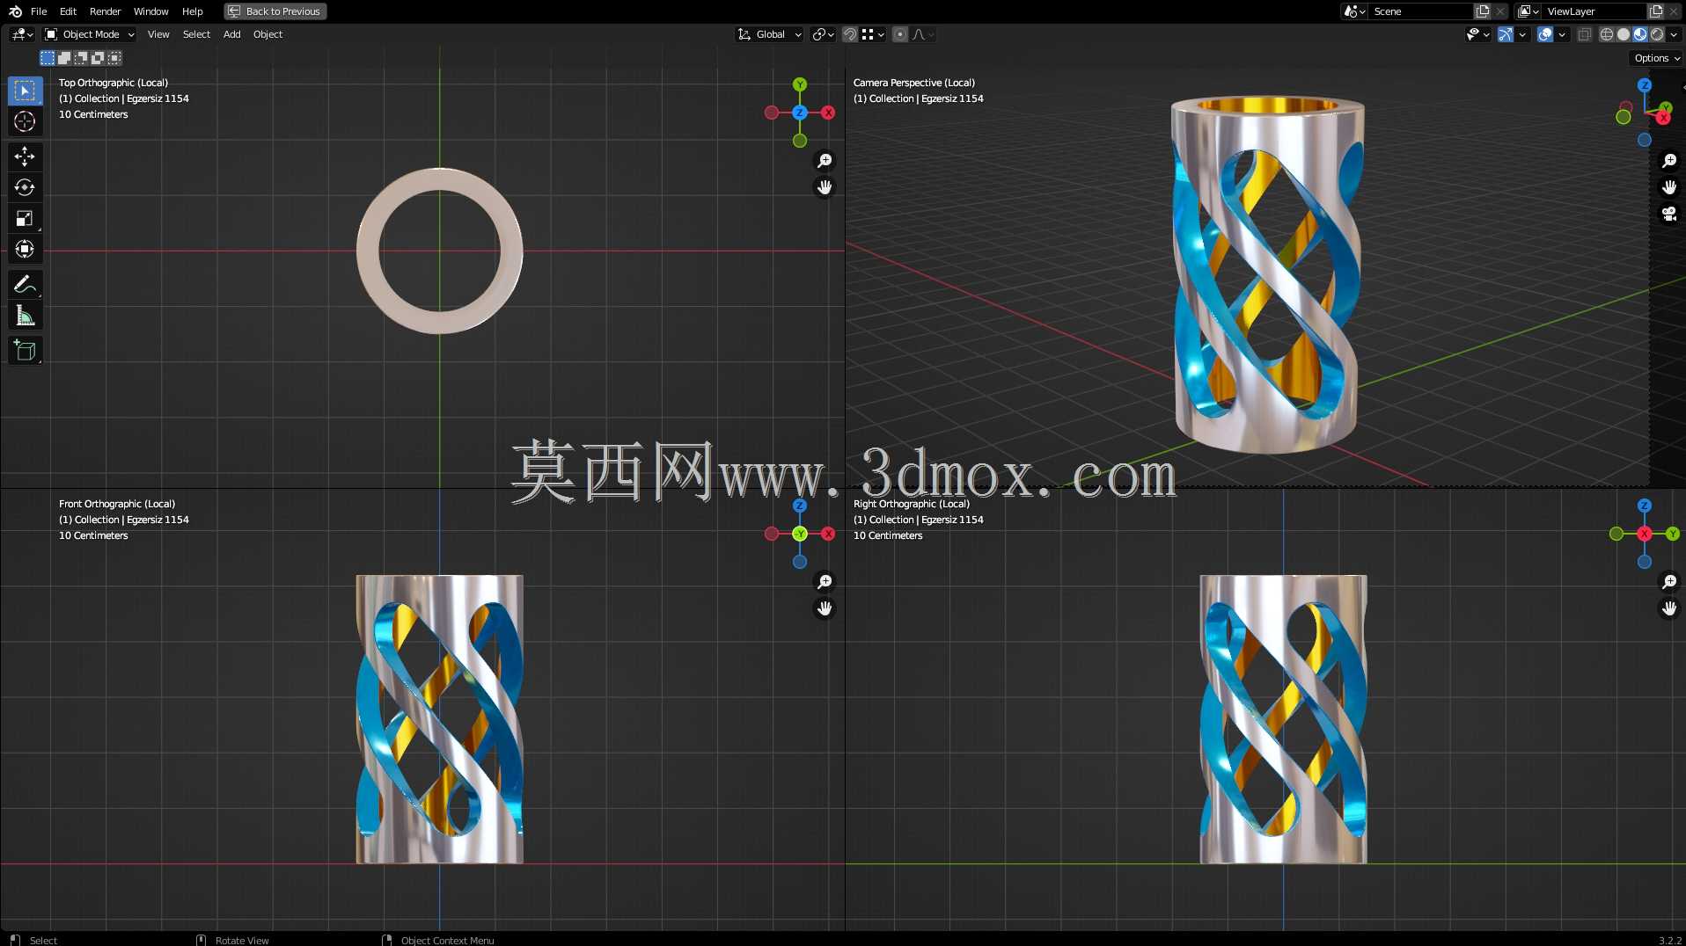
Task: Open the scene browse dropdown
Action: (1354, 11)
